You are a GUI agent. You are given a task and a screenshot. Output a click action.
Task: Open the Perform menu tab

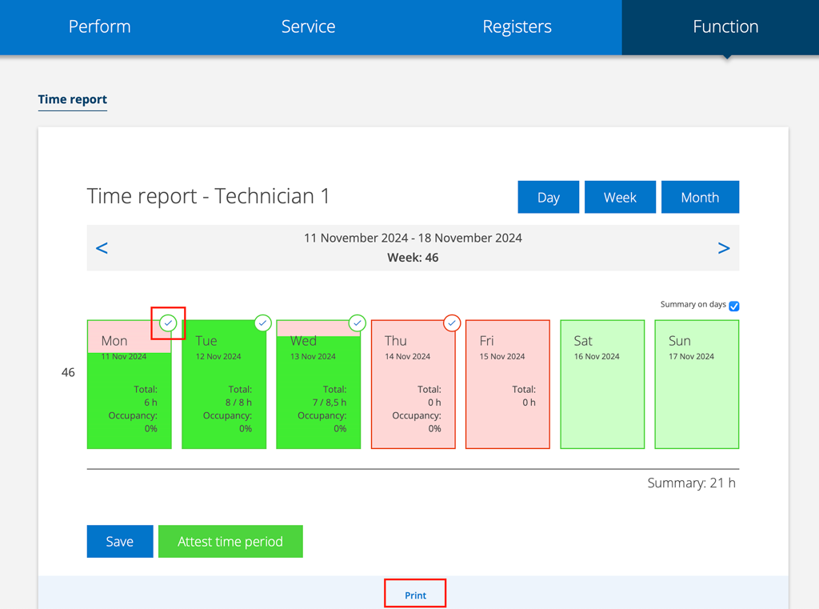[99, 27]
